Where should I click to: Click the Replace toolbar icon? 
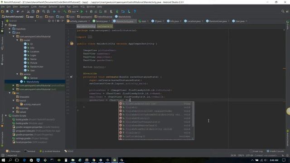click(x=48, y=11)
